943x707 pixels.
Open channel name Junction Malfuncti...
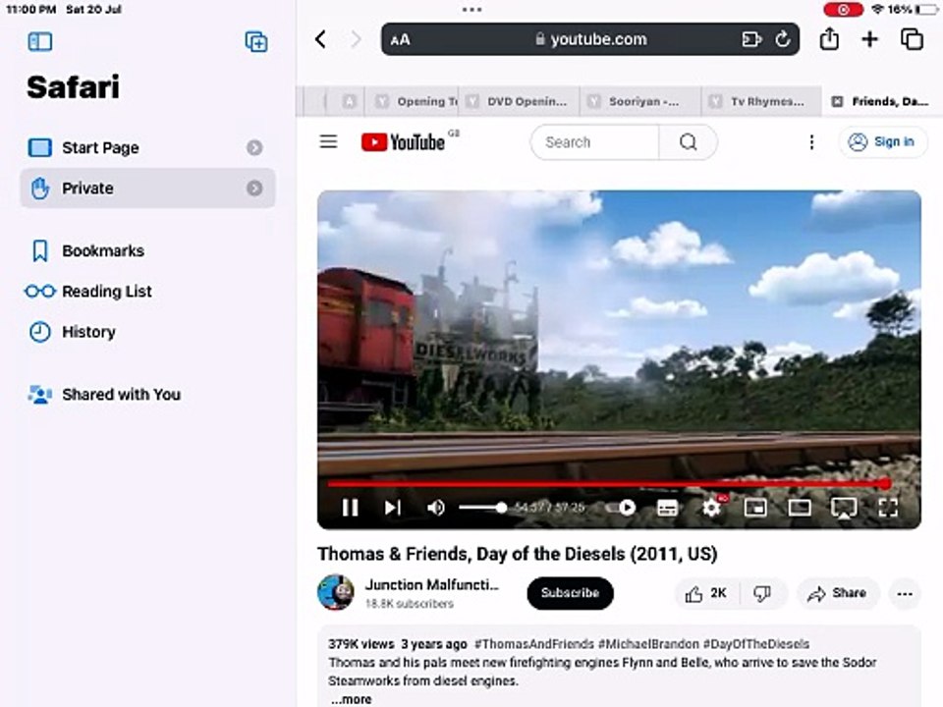[x=432, y=585]
